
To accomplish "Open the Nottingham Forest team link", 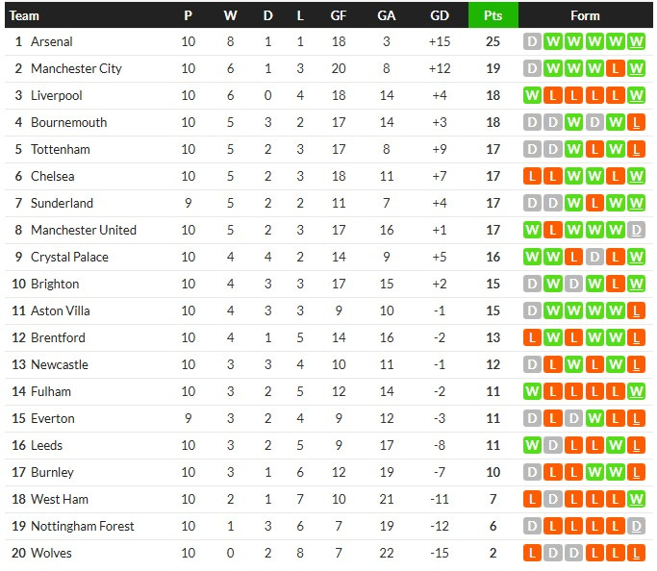I will click(x=83, y=527).
